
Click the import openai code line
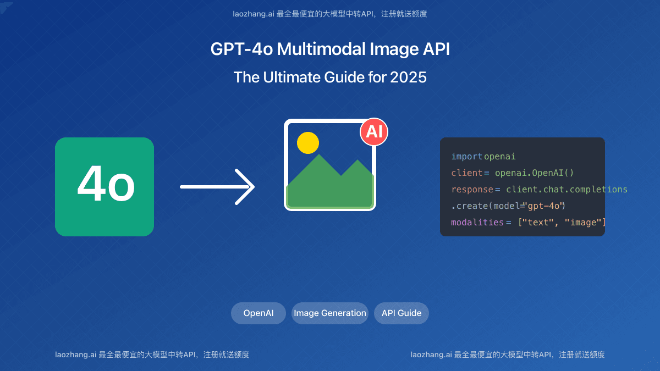click(483, 157)
